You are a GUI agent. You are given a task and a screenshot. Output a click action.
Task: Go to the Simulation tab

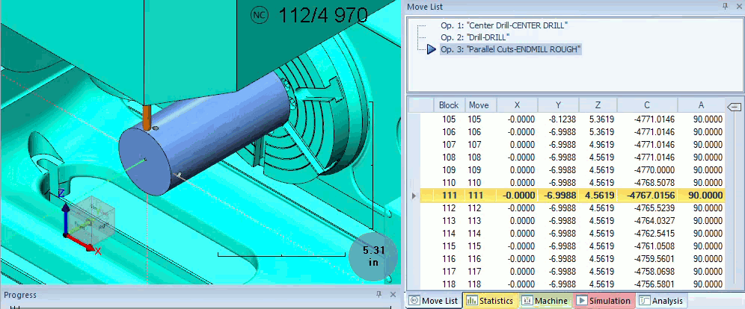click(x=604, y=301)
